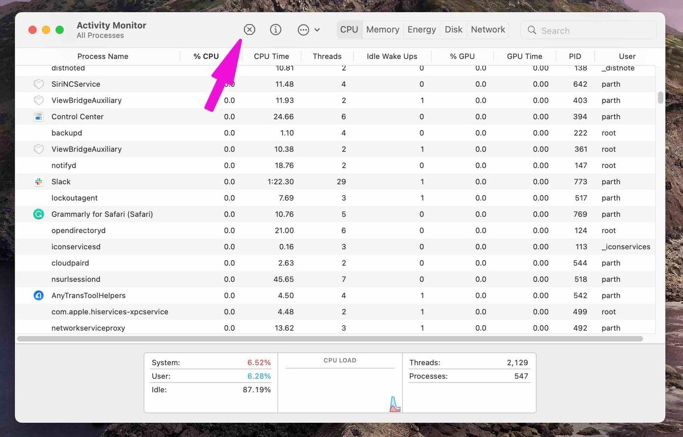Select the networkserviceproxy process row
The width and height of the screenshot is (683, 437).
pos(335,328)
